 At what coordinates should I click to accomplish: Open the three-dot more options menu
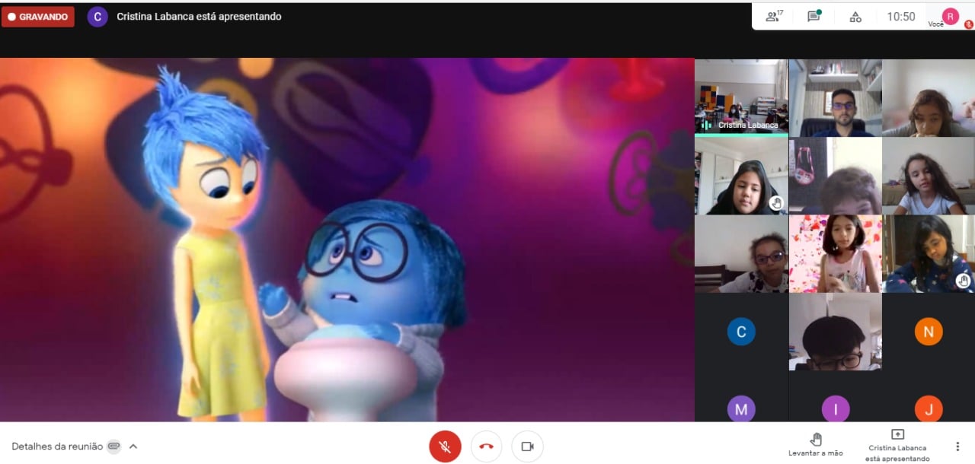tap(957, 447)
